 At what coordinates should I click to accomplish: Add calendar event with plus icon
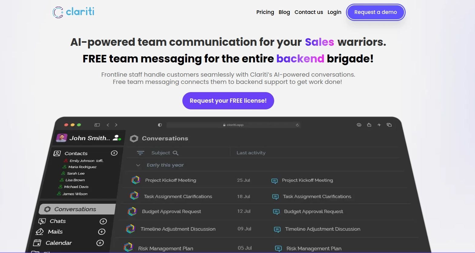[100, 243]
